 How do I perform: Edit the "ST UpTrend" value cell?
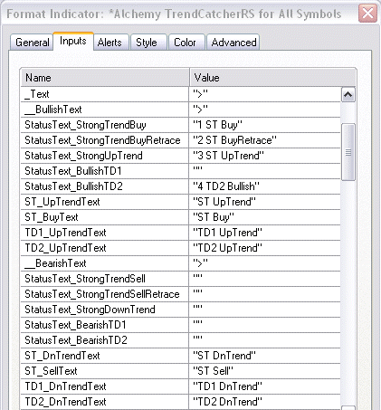265,202
